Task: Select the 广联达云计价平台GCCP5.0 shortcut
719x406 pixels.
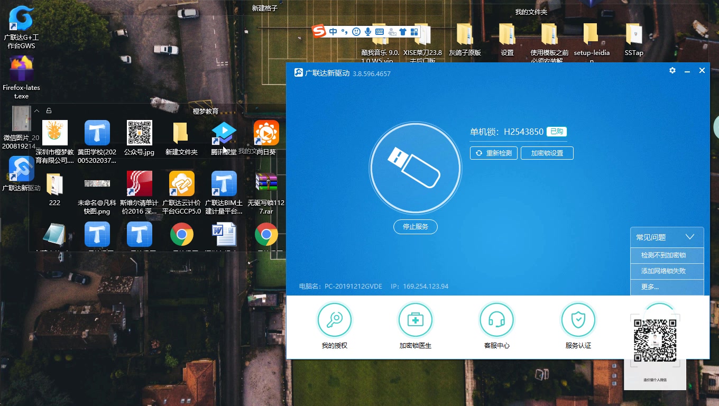Action: 181,192
